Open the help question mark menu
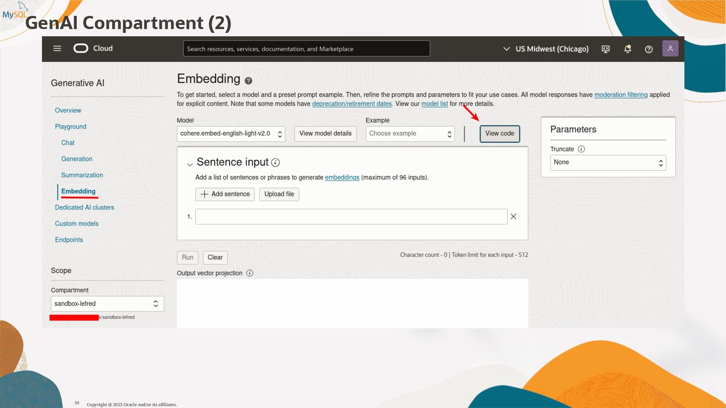Screen dimensions: 726x408 (x=648, y=49)
